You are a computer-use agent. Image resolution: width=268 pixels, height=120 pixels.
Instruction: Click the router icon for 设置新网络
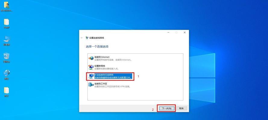91,67
